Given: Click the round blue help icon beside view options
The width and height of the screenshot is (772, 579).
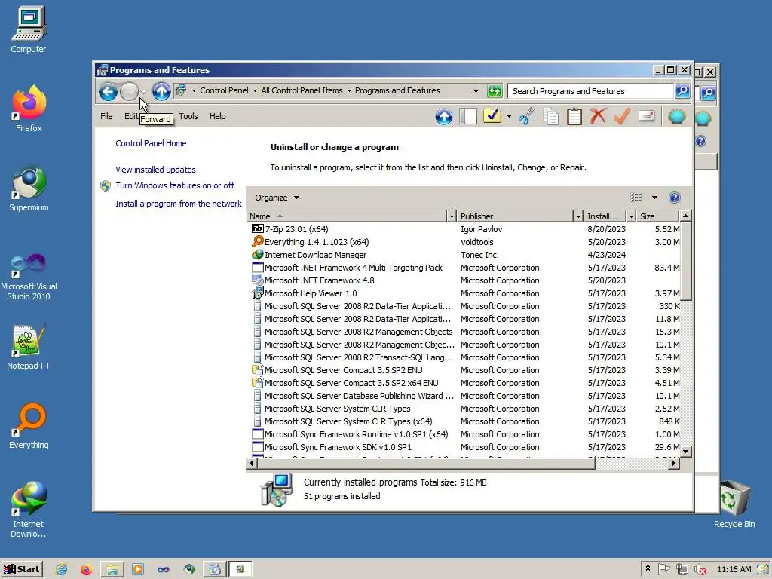Looking at the screenshot, I should [675, 198].
